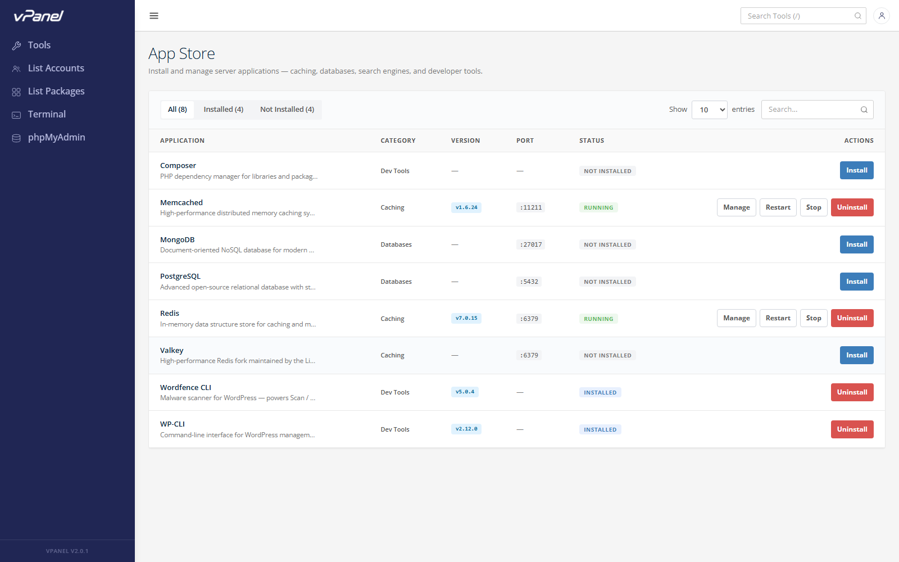Sort by CATEGORY column header

398,140
